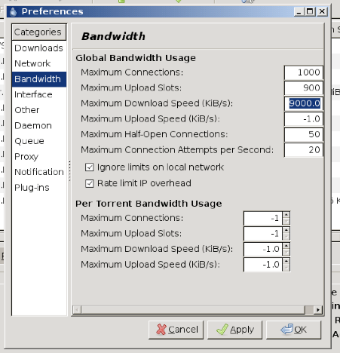
Task: Click the horizontal scrollbar right arrow
Action: tap(318, 310)
